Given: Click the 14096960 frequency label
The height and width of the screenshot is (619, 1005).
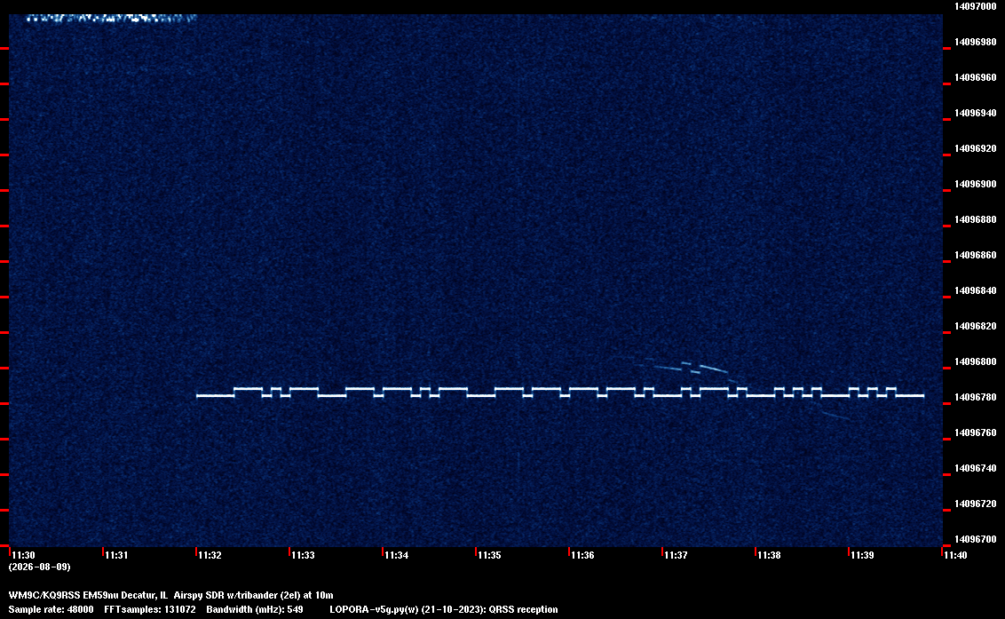Looking at the screenshot, I should pyautogui.click(x=976, y=77).
